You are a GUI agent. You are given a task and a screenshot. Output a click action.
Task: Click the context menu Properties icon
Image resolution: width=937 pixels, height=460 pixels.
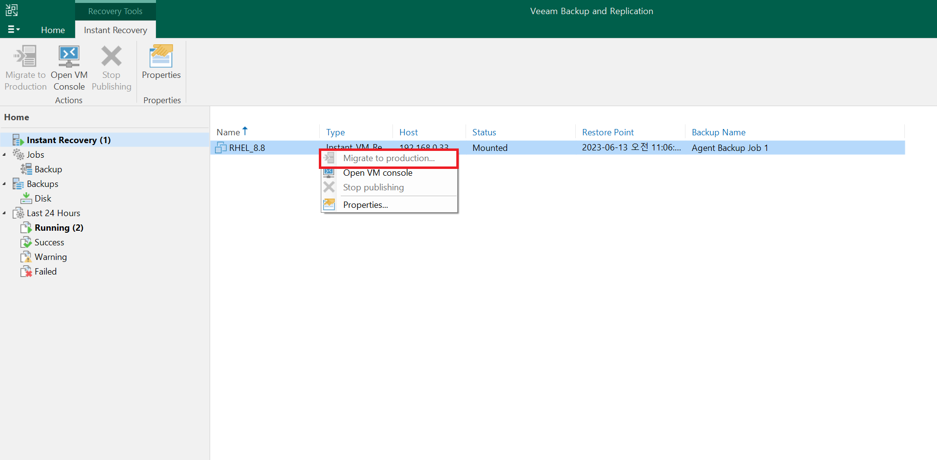point(330,204)
